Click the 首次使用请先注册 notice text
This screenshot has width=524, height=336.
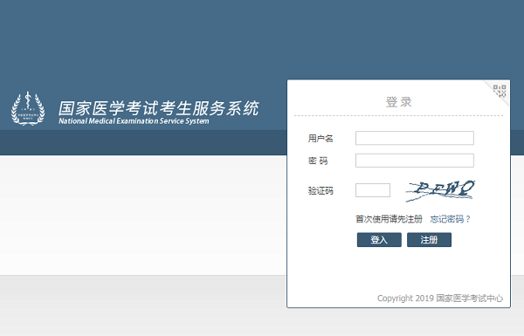(389, 219)
